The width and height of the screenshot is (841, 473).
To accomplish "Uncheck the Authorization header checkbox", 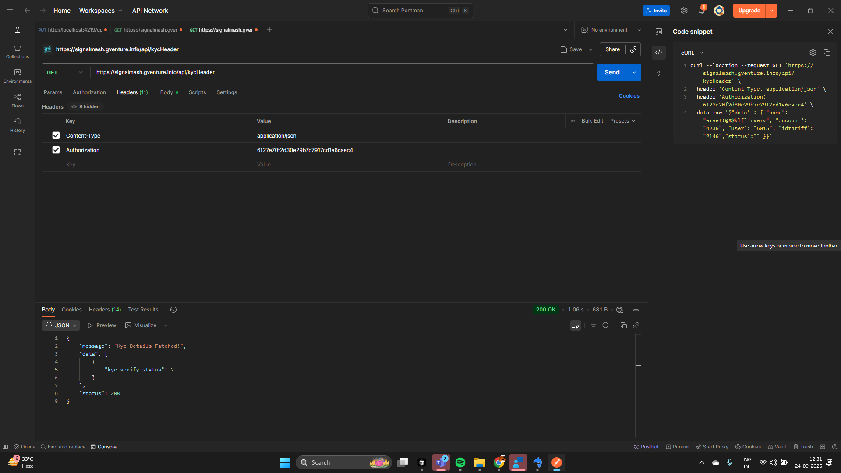I will pos(56,150).
